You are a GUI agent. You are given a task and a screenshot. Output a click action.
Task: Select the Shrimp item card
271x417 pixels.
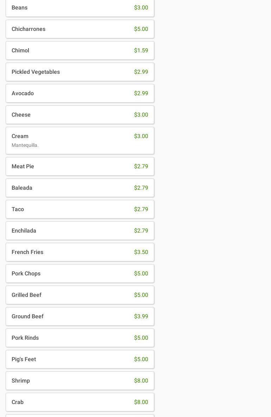[x=80, y=381]
